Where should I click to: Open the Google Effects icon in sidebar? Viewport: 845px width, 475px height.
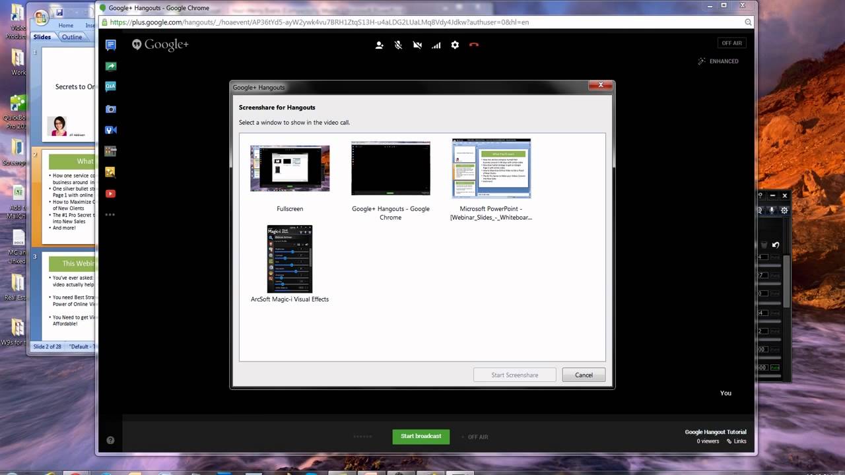(x=110, y=172)
